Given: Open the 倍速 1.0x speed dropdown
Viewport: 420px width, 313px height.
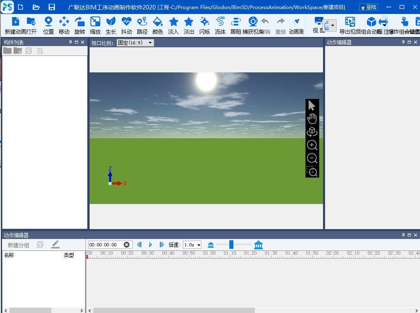Looking at the screenshot, I should pos(192,245).
